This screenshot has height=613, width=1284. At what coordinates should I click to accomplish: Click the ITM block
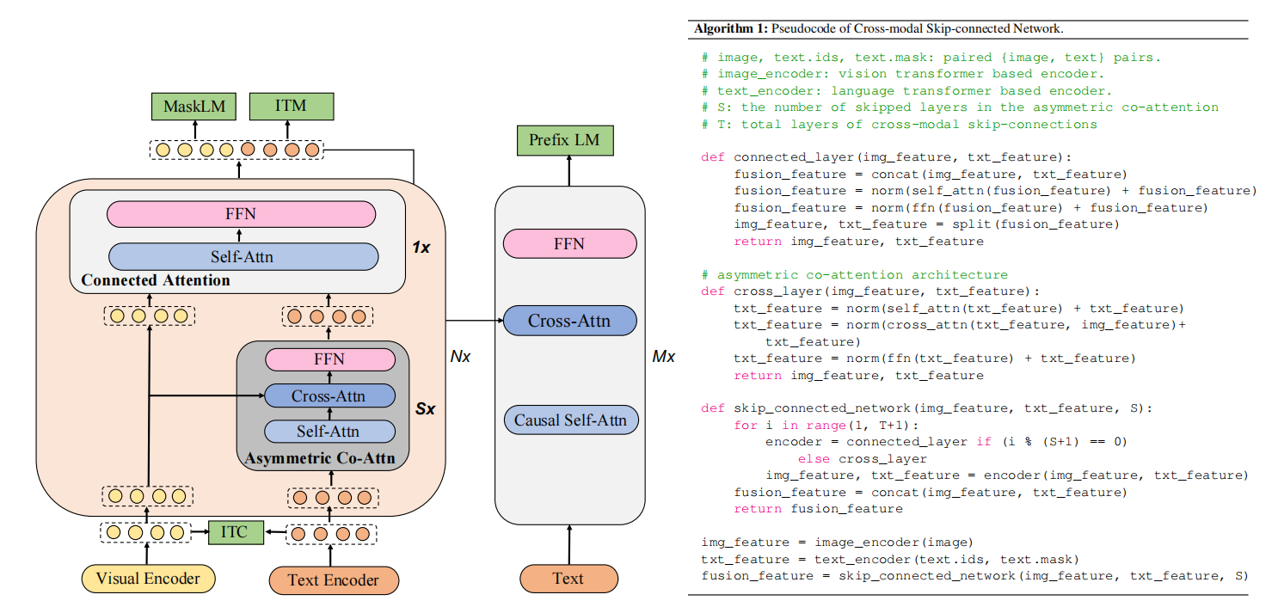pyautogui.click(x=291, y=106)
